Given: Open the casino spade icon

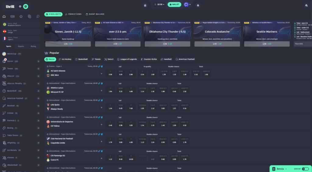Looking at the screenshot, I should [x=20, y=7].
